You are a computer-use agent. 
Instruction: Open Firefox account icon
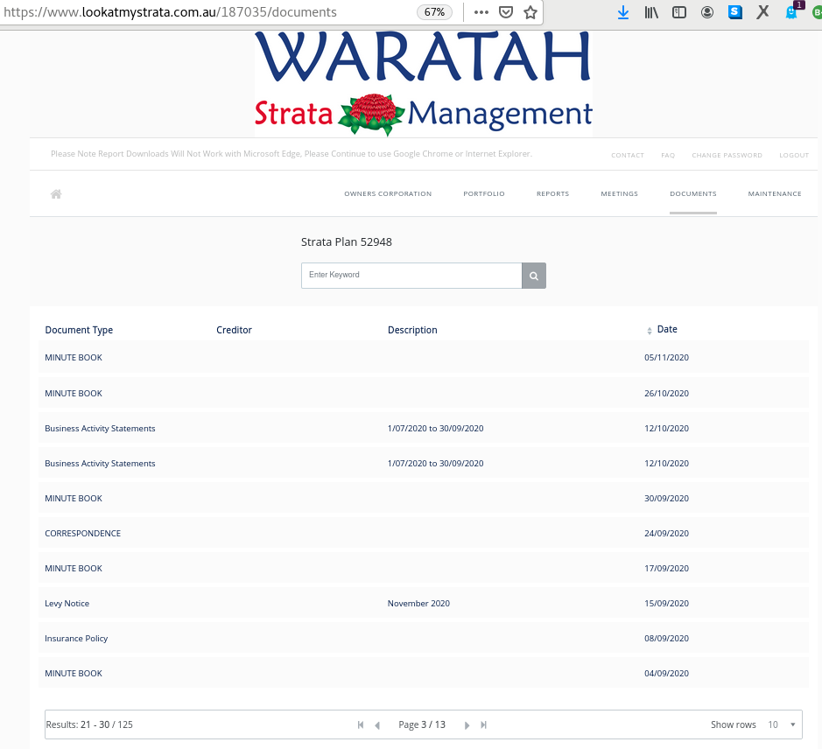click(707, 12)
